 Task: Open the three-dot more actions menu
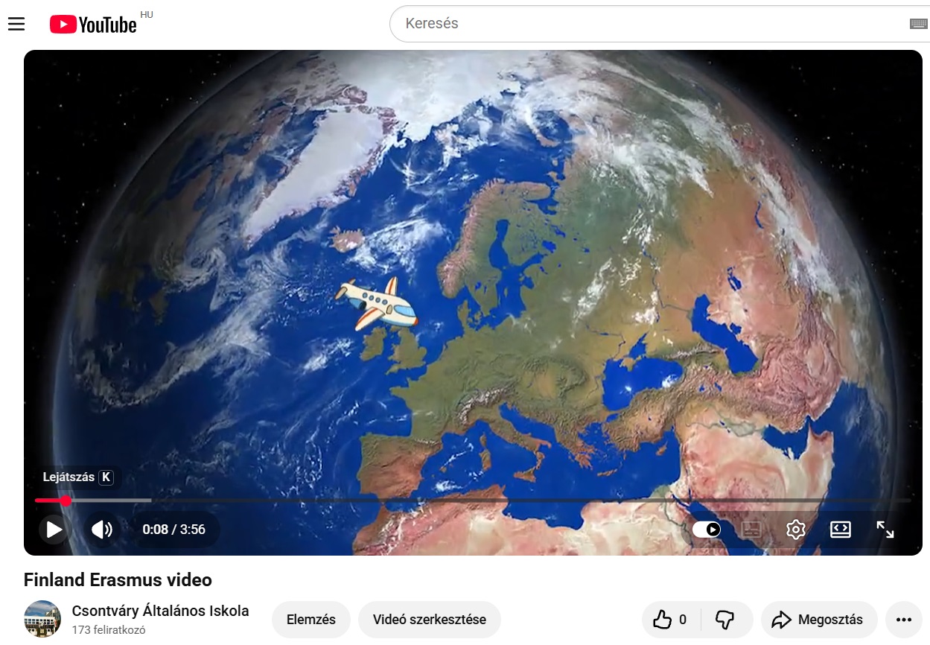[x=904, y=620]
